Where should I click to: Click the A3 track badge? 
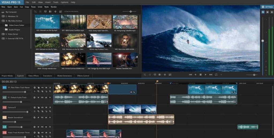click(x=4, y=127)
